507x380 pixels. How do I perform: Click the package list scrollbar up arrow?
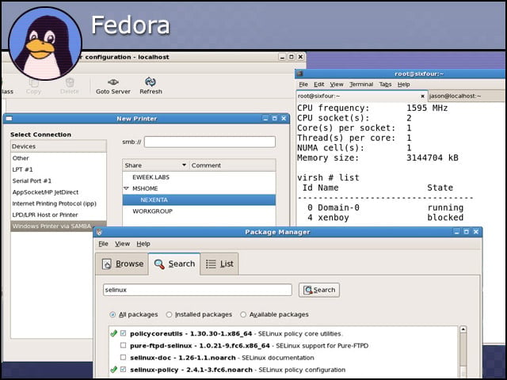coord(463,329)
